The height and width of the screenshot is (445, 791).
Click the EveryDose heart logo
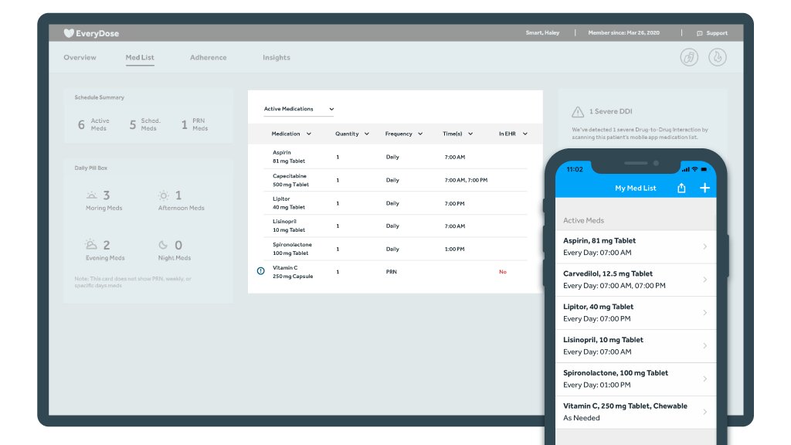point(69,33)
